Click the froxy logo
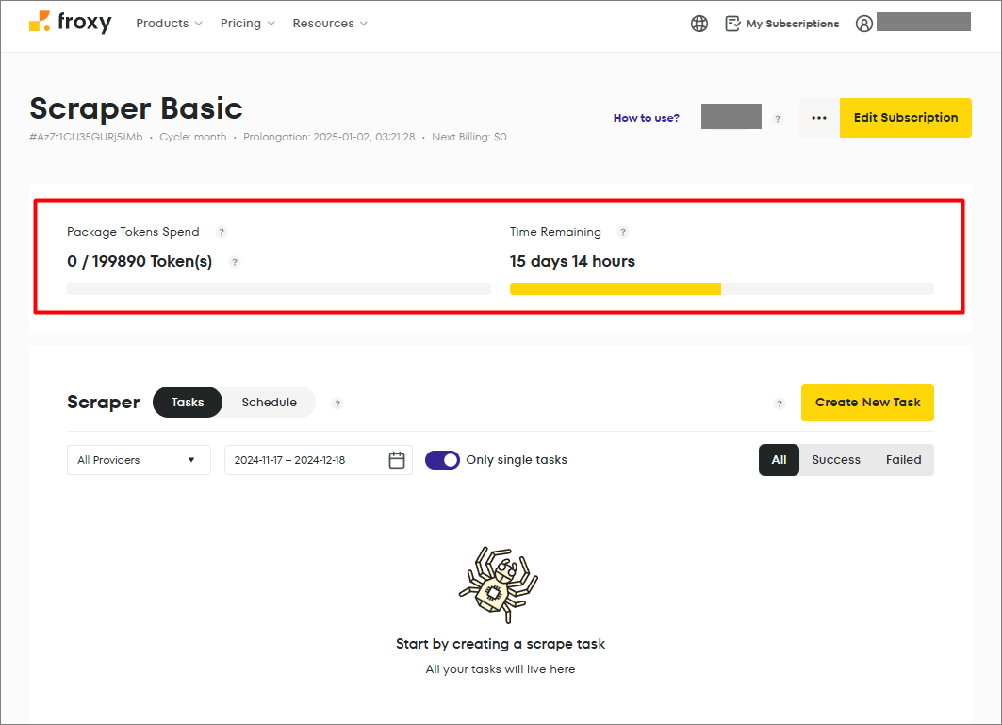This screenshot has height=725, width=1002. 71,23
